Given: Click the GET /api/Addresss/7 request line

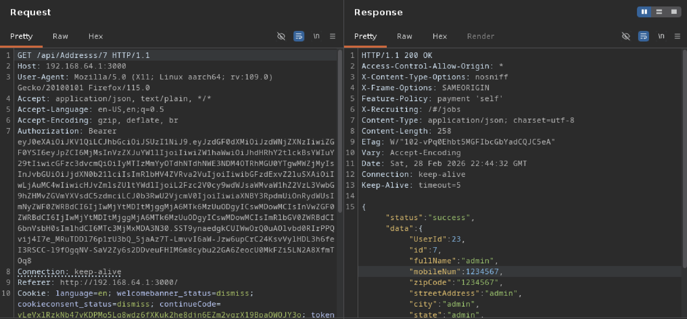Looking at the screenshot, I should (x=84, y=55).
